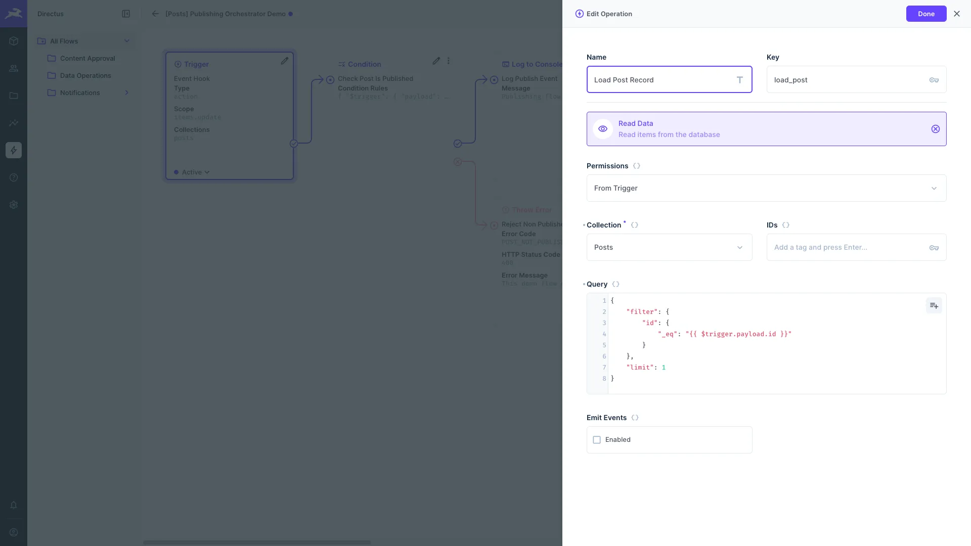
Task: Select All Flows in navigation
Action: (x=64, y=41)
